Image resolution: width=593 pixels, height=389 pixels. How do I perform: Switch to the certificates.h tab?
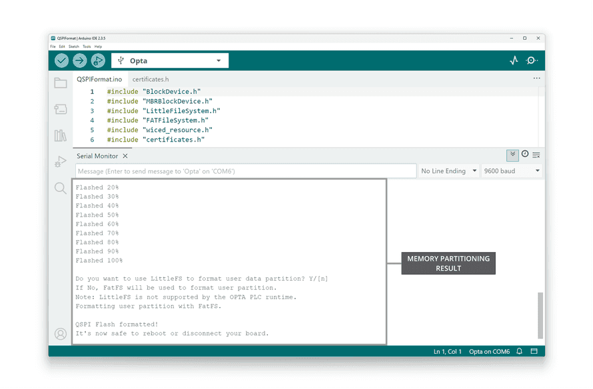click(x=152, y=78)
